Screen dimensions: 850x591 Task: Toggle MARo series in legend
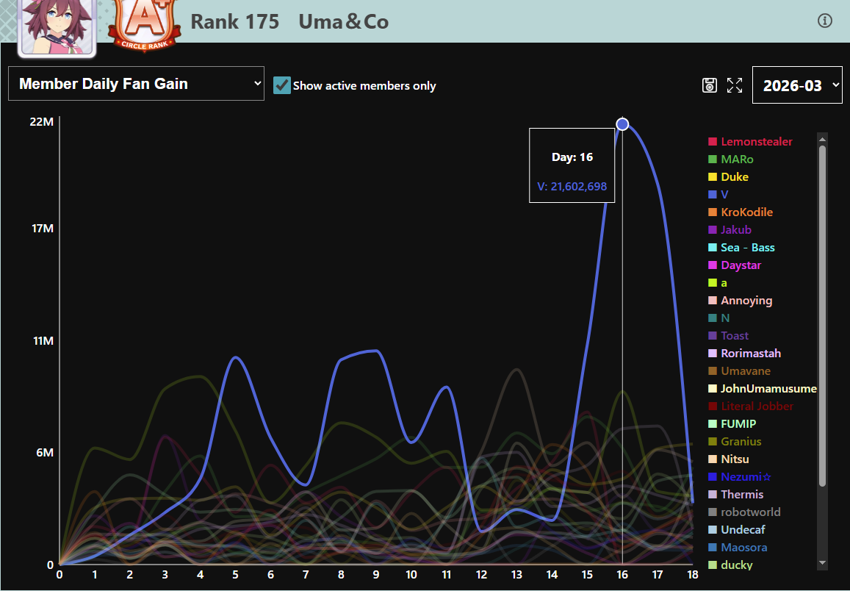(731, 160)
